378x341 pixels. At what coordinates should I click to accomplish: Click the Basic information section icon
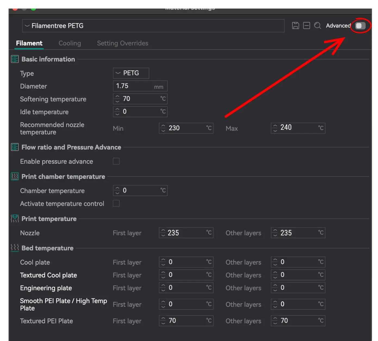(x=15, y=59)
